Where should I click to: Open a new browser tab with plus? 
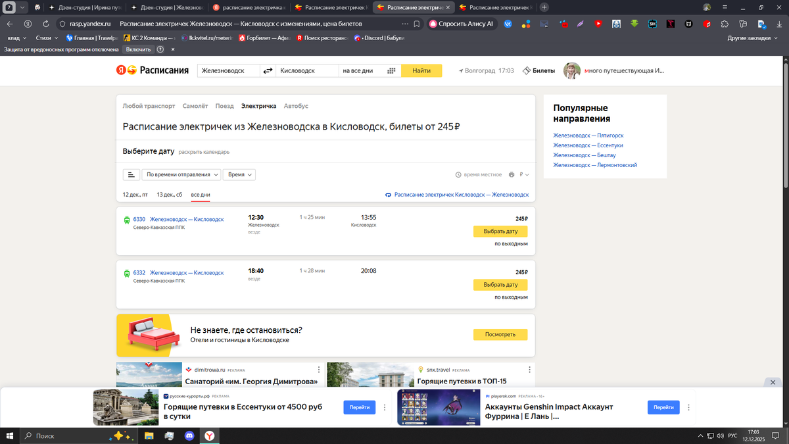click(x=544, y=7)
